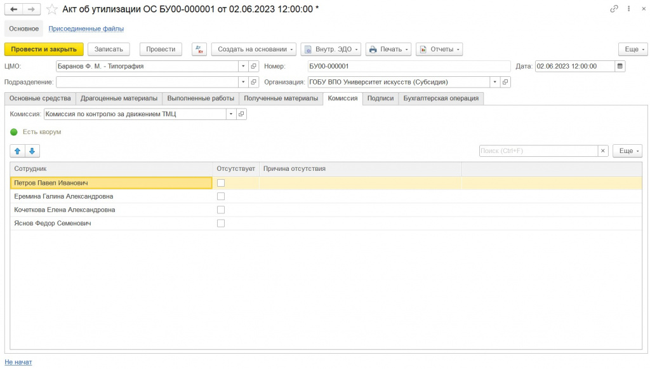Expand the Комиссия dropdown list
The width and height of the screenshot is (650, 369).
(x=231, y=114)
